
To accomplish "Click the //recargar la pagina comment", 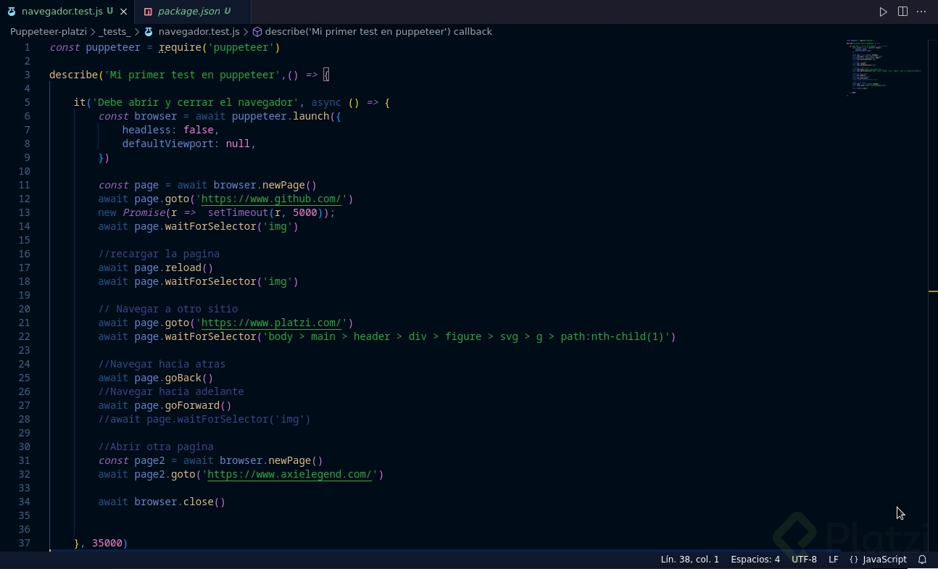I will [159, 254].
